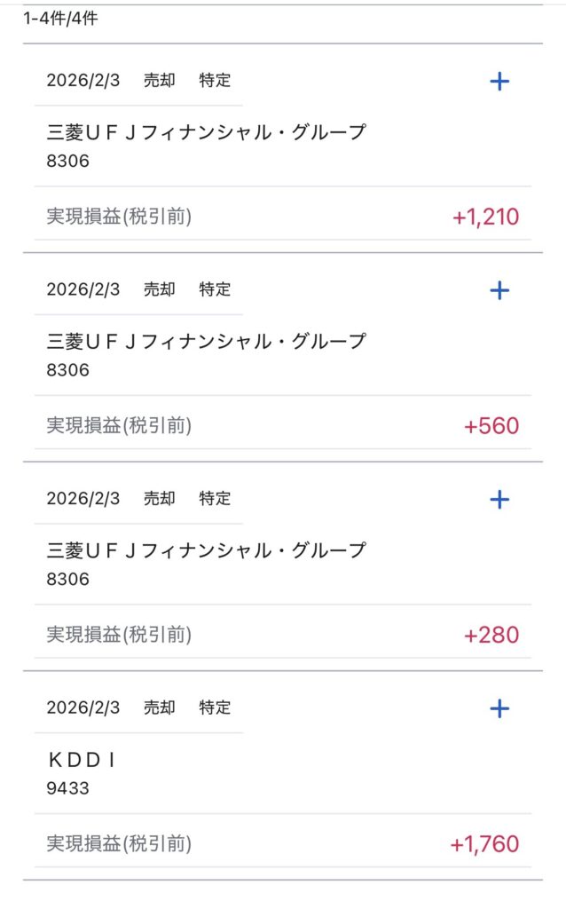
Task: Expand the KDDI entry plus icon
Action: [499, 708]
